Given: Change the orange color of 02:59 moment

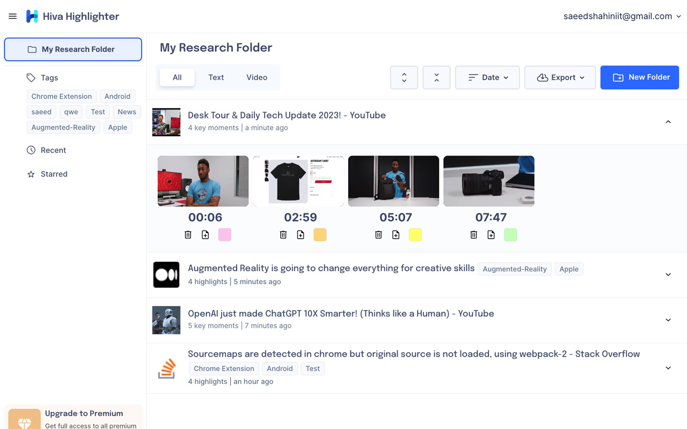Looking at the screenshot, I should tap(320, 234).
